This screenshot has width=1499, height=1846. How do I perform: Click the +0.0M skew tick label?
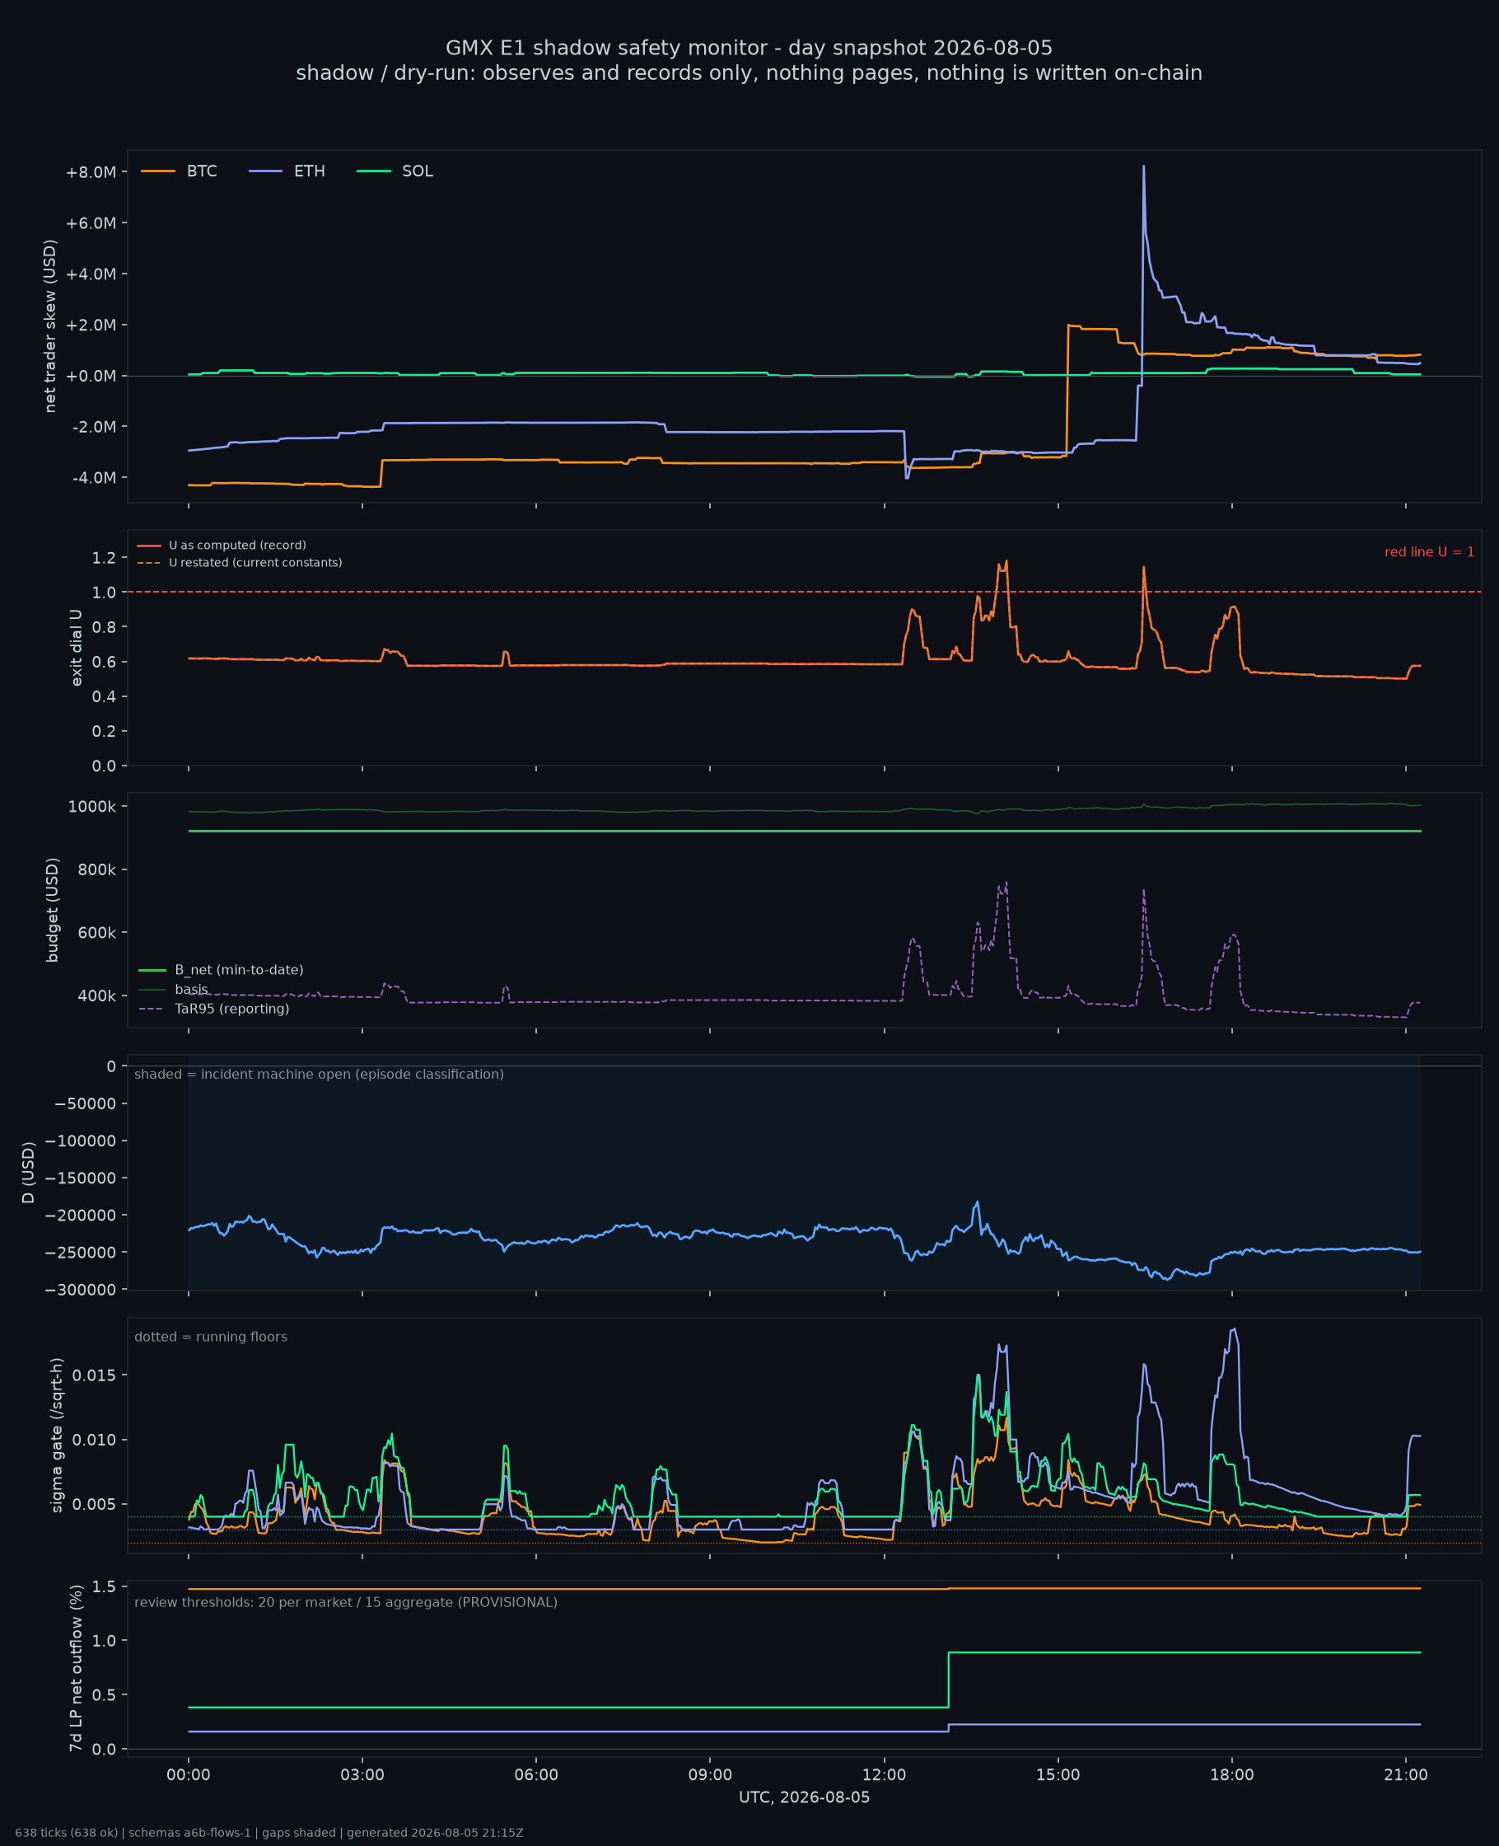91,377
